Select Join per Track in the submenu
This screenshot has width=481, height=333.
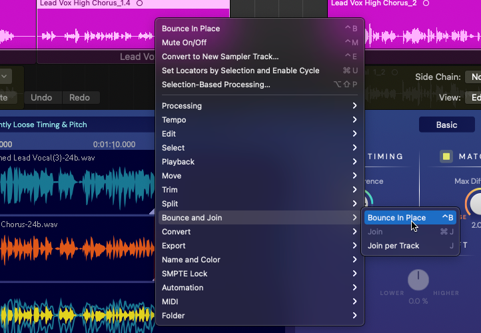coord(394,246)
